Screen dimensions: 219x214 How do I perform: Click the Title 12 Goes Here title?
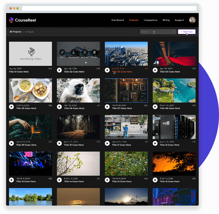click(x=170, y=145)
